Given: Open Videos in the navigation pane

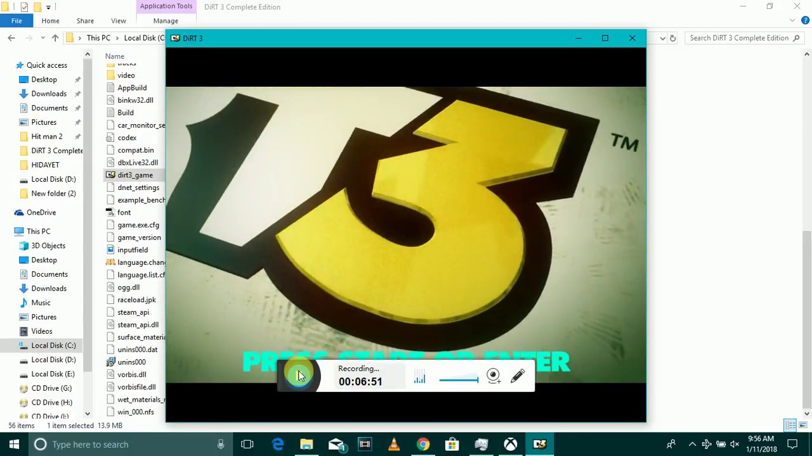Looking at the screenshot, I should coord(42,331).
